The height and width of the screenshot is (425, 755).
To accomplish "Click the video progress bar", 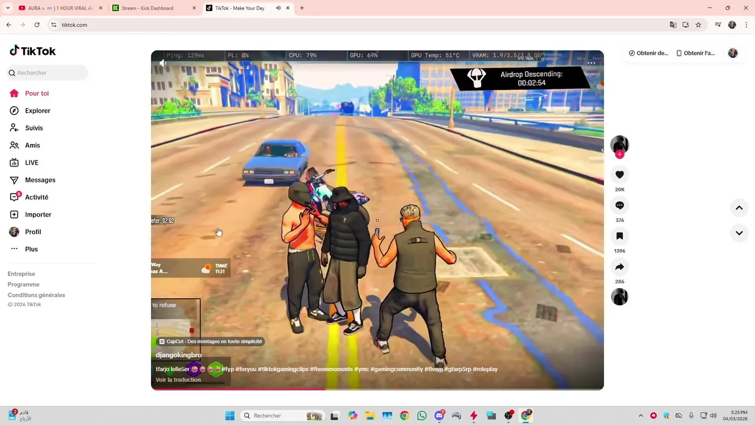I will click(377, 389).
